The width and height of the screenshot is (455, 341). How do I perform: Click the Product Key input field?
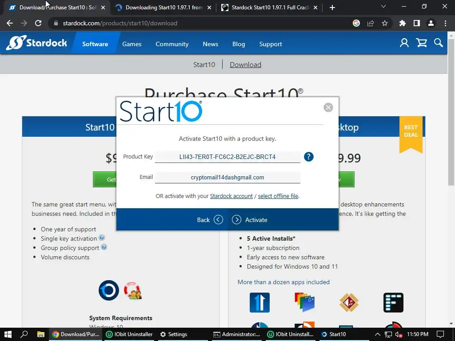[227, 157]
